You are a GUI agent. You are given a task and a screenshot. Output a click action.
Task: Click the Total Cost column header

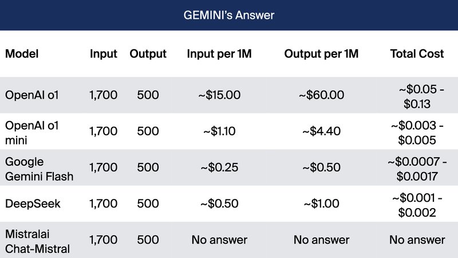pyautogui.click(x=417, y=54)
